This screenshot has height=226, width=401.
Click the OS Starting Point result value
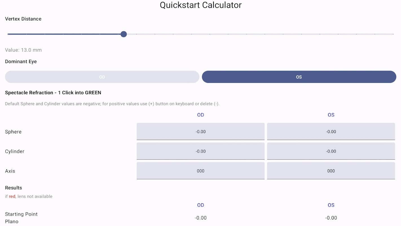tap(331, 218)
